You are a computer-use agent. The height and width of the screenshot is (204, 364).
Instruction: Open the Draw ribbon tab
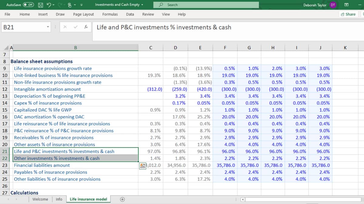[60, 14]
